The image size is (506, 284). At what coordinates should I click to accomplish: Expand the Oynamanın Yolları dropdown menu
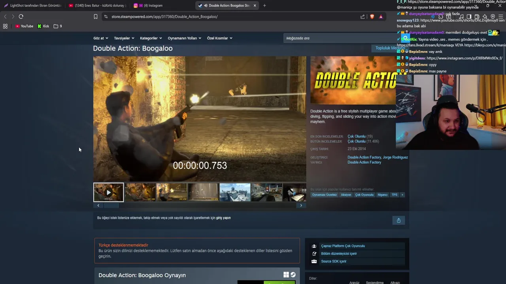(x=184, y=38)
